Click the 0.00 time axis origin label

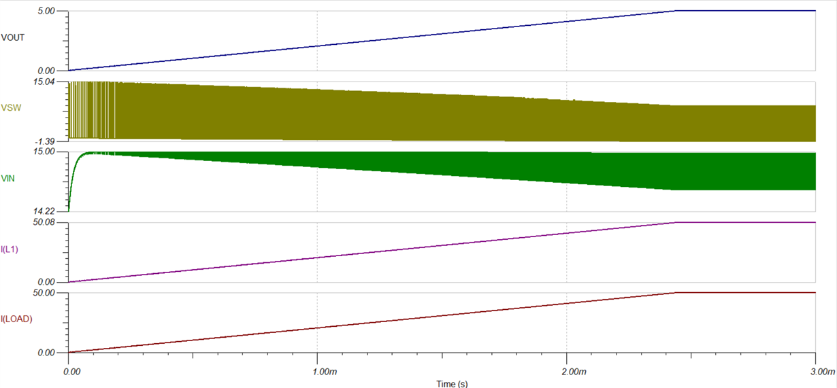(x=72, y=372)
